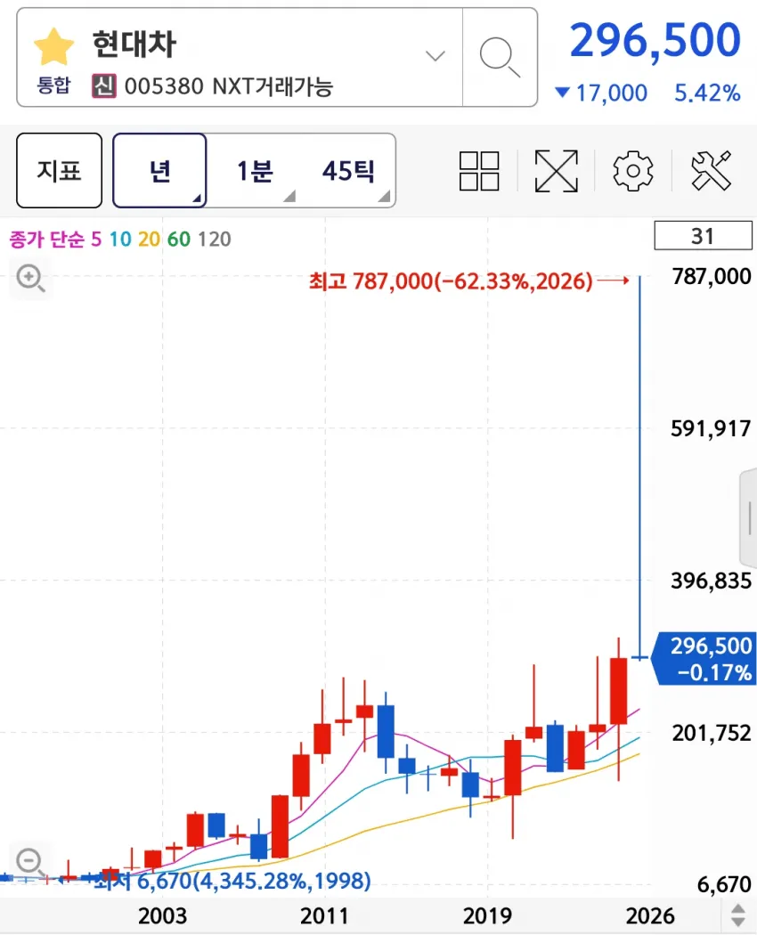Click the blue current price tag 296,500 -0.17%
Screen dimensions: 757x935
704,658
